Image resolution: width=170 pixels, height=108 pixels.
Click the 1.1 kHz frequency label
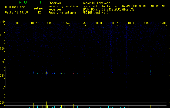[2, 35]
